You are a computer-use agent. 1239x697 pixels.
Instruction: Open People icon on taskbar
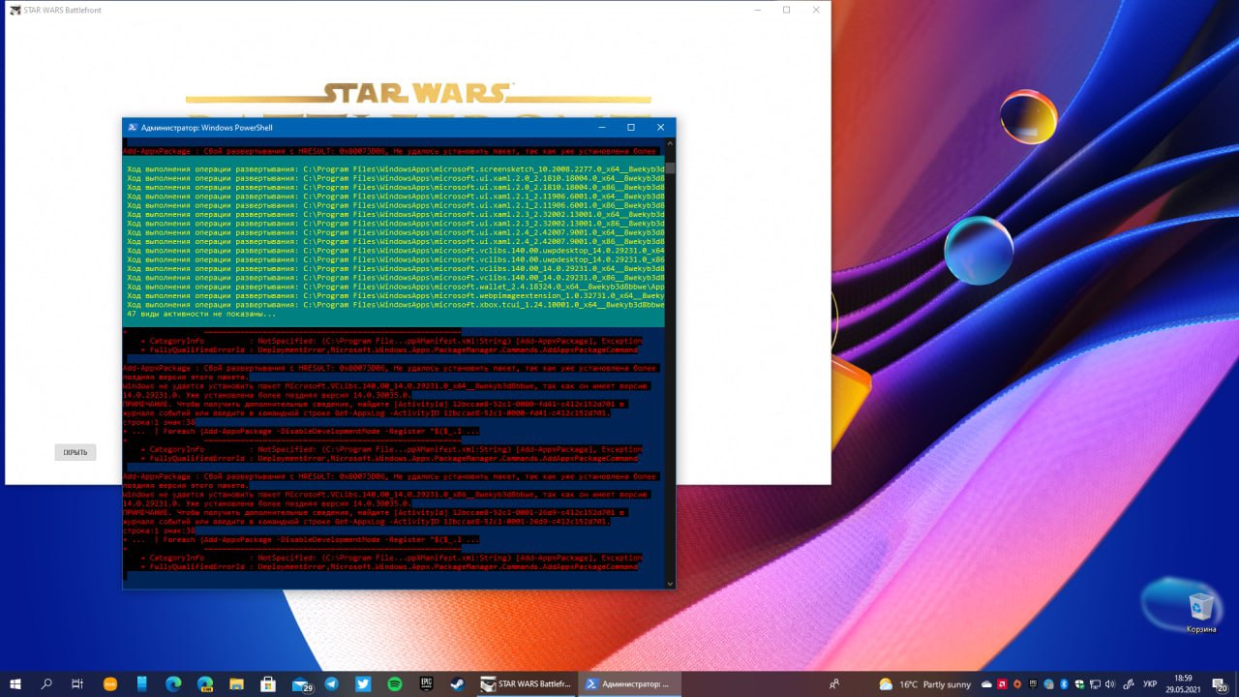pyautogui.click(x=834, y=683)
